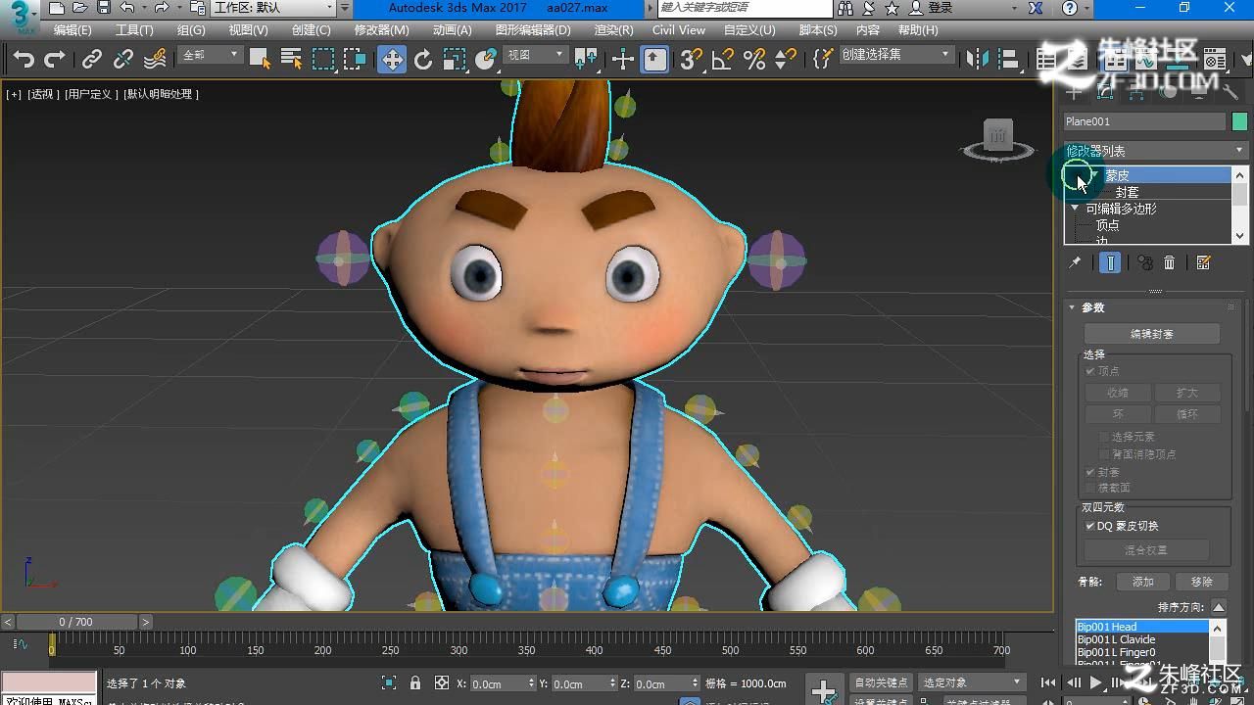Toggle Show End Result in modifier stack
The width and height of the screenshot is (1254, 705).
(x=1110, y=262)
